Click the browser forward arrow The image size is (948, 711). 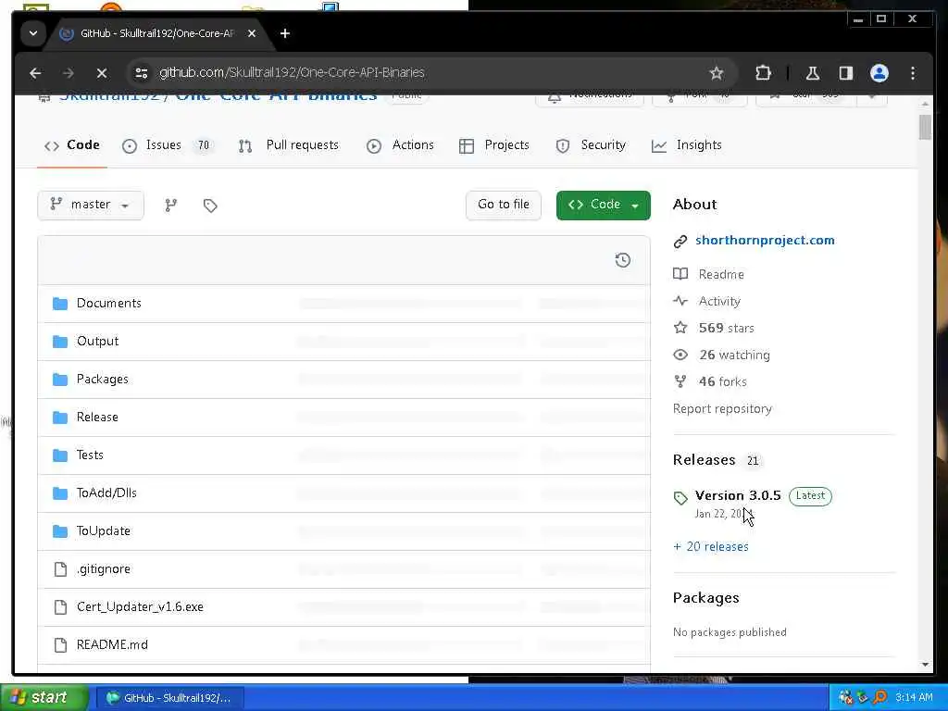(69, 73)
